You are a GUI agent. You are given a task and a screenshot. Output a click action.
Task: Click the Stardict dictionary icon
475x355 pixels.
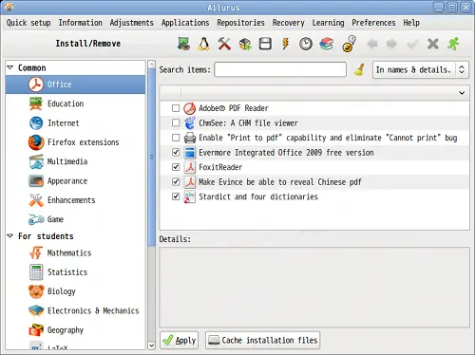coord(190,196)
